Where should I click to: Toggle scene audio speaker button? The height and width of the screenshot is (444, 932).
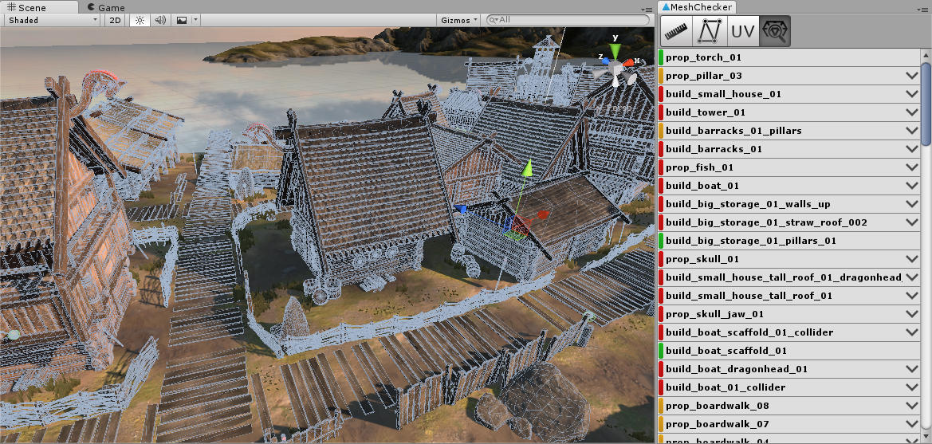point(160,20)
